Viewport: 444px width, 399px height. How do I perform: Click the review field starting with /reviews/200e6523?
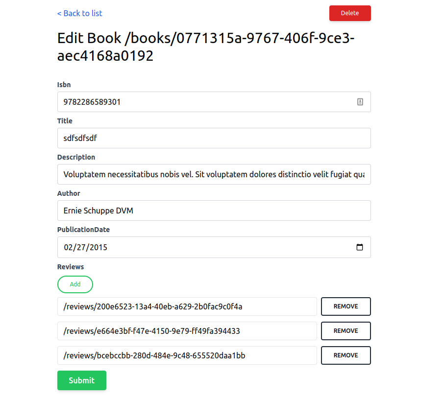(x=187, y=306)
